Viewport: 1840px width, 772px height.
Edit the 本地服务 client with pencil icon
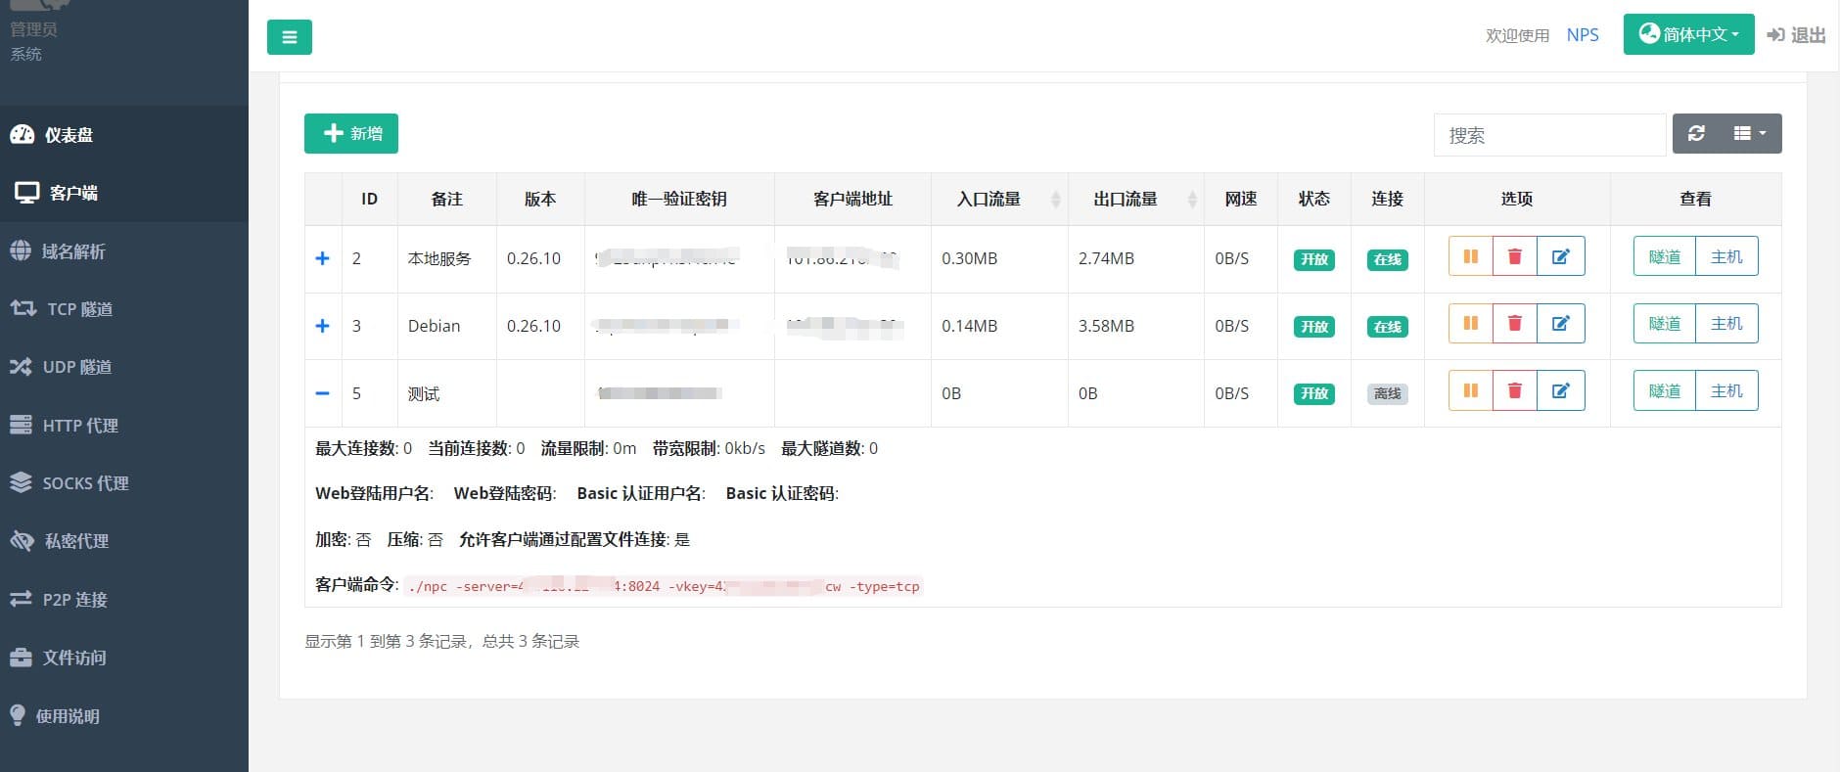(x=1560, y=256)
